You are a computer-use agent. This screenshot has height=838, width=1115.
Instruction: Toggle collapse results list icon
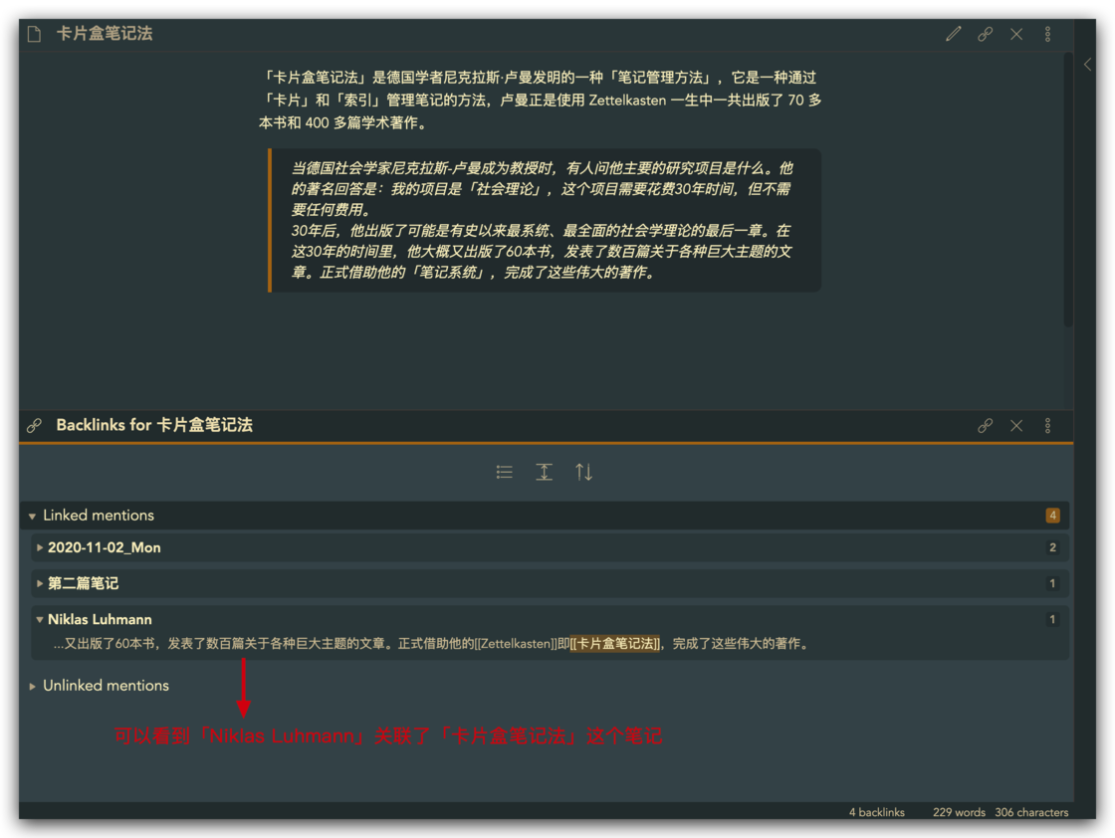coord(504,472)
